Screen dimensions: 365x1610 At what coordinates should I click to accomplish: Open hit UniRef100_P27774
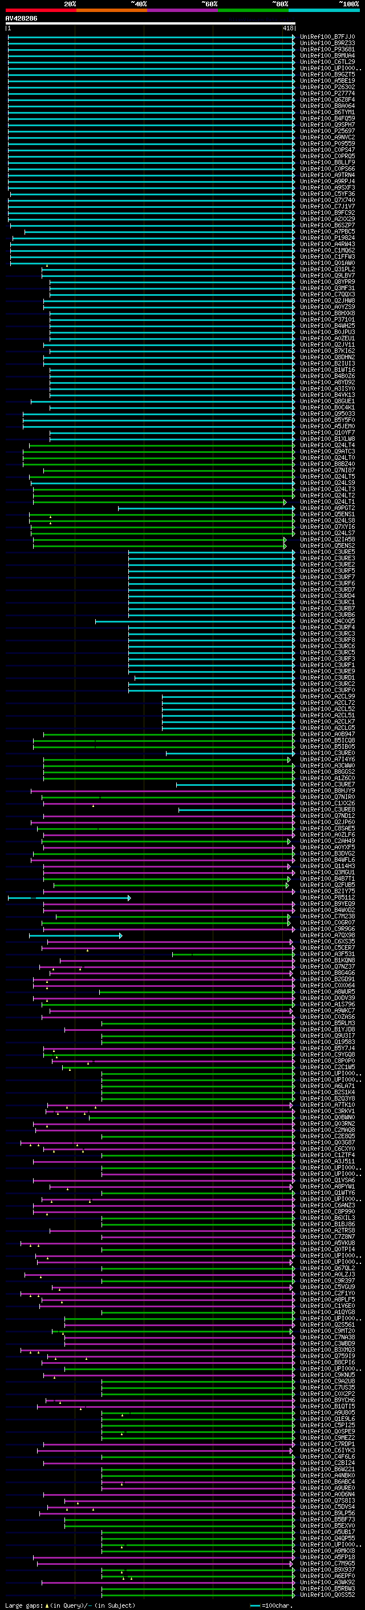[327, 94]
